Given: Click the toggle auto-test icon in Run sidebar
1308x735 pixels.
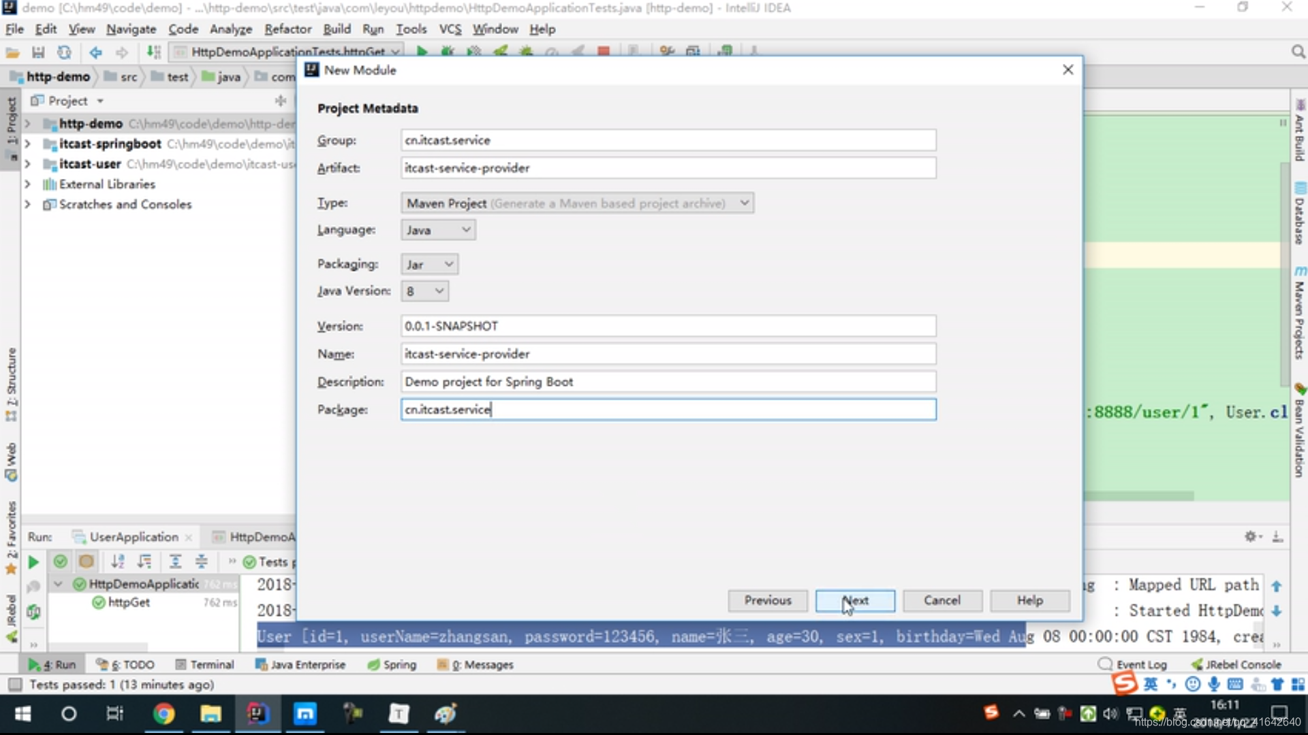Looking at the screenshot, I should pos(33,612).
